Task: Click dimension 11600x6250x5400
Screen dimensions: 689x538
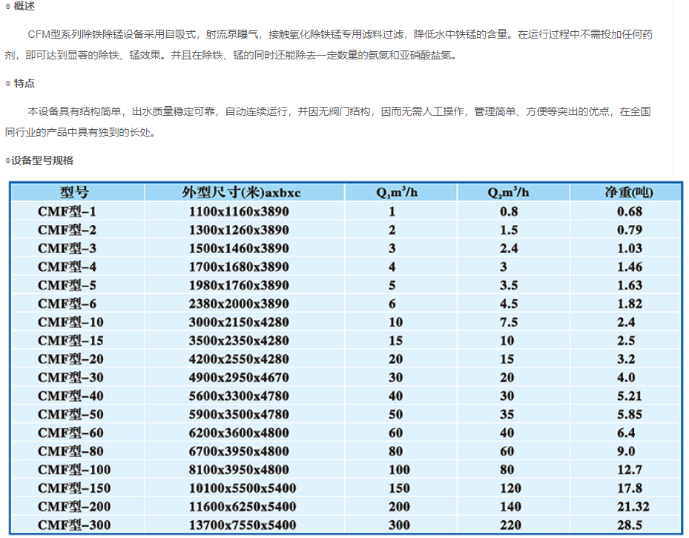Action: pos(243,507)
